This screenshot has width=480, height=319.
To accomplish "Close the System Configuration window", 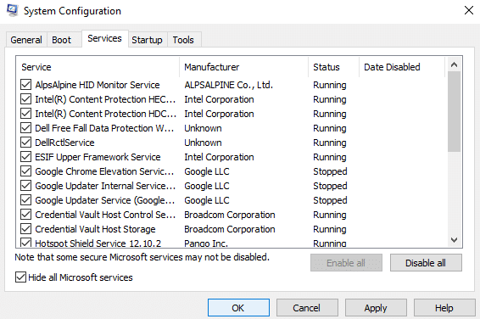I will click(x=469, y=10).
